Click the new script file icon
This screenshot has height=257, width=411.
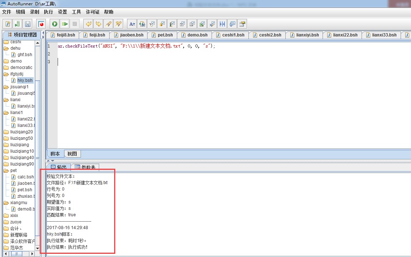(x=8, y=24)
